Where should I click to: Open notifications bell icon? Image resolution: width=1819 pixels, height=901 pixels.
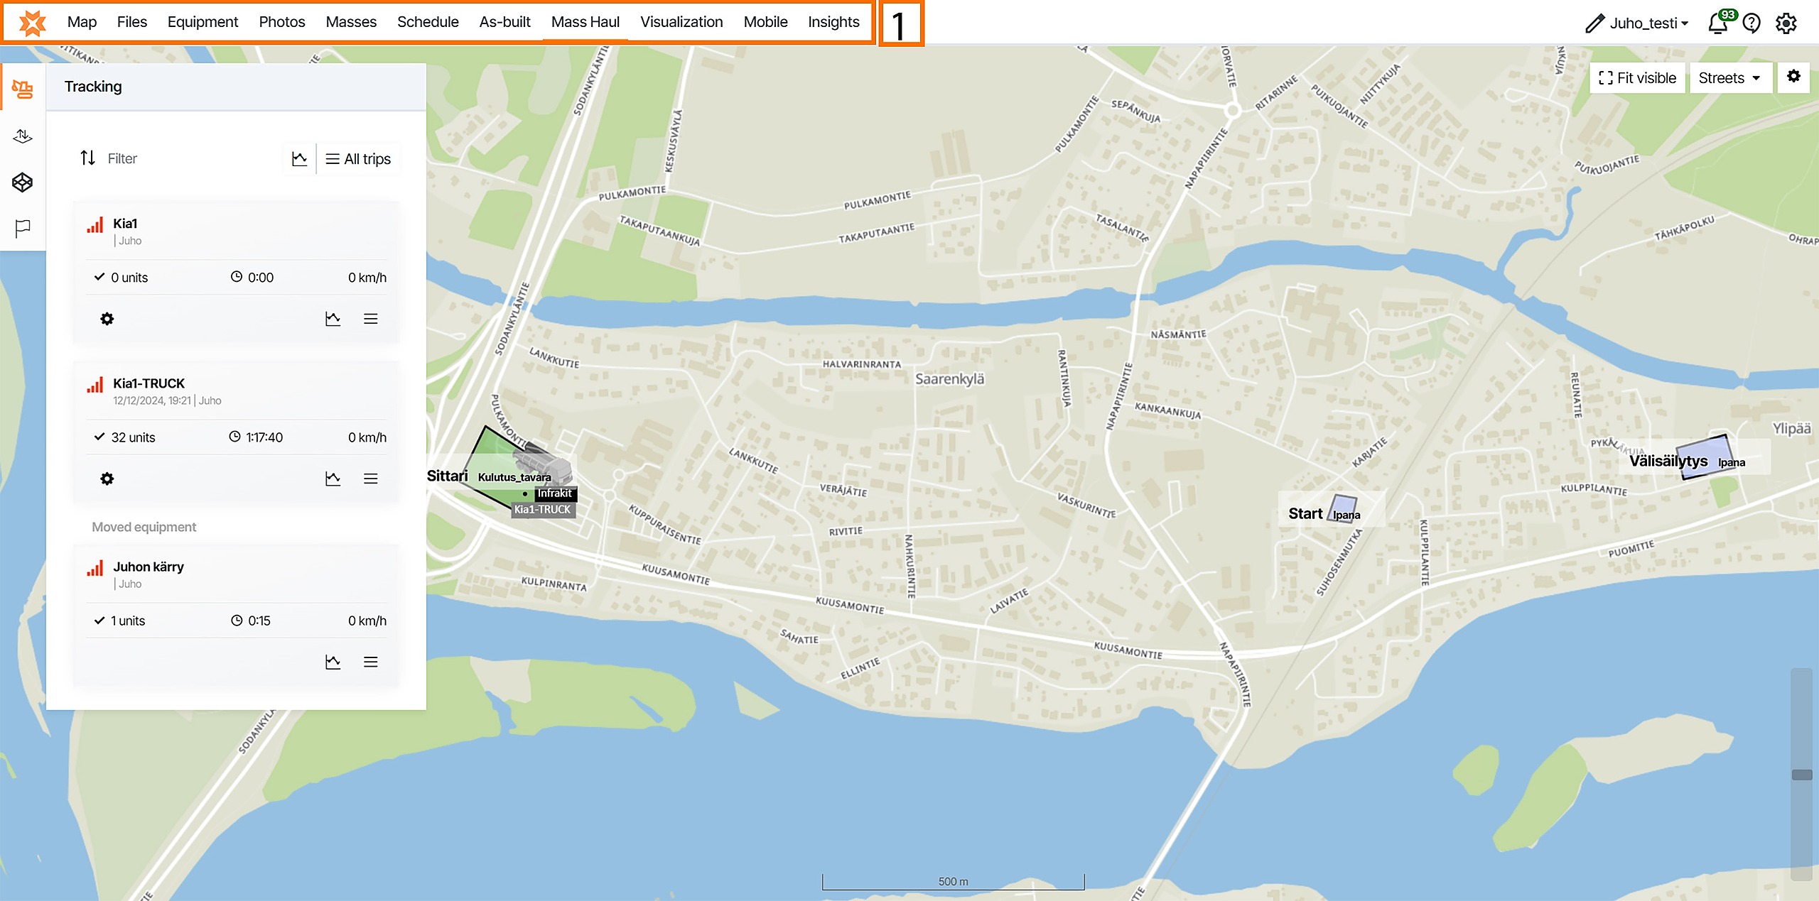tap(1718, 23)
